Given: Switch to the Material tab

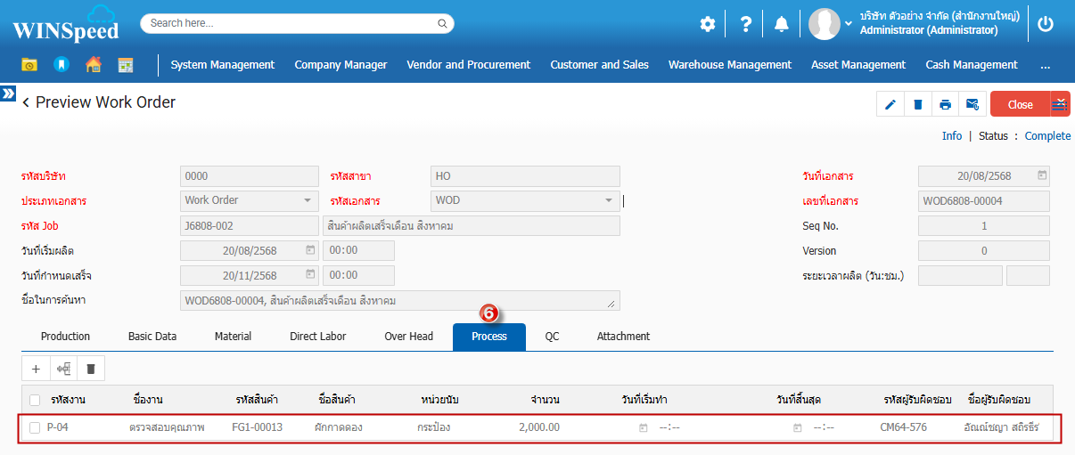Looking at the screenshot, I should click(233, 337).
